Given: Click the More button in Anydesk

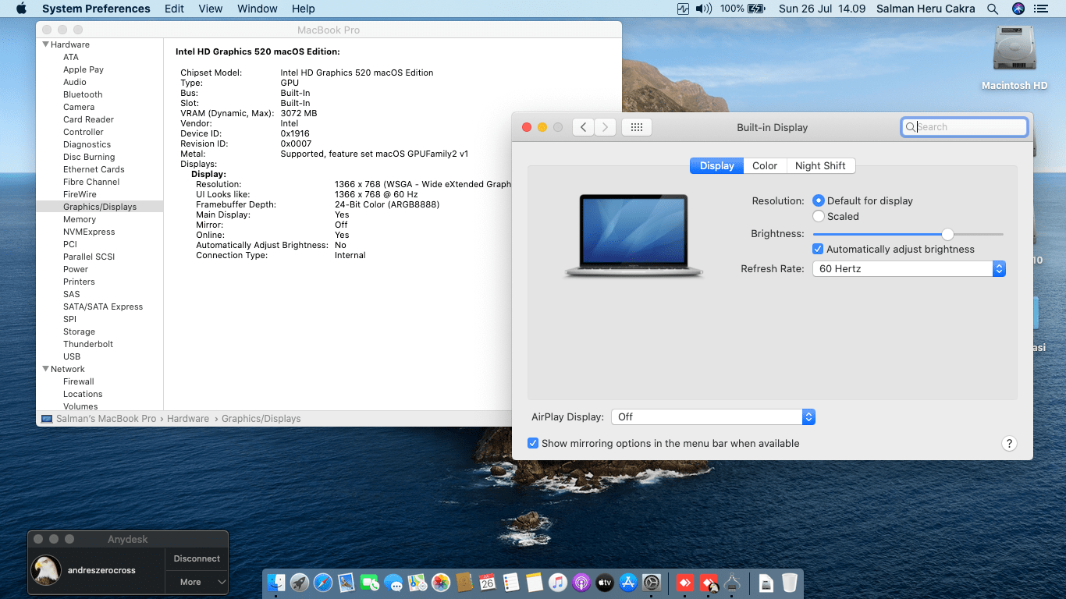Looking at the screenshot, I should point(190,582).
